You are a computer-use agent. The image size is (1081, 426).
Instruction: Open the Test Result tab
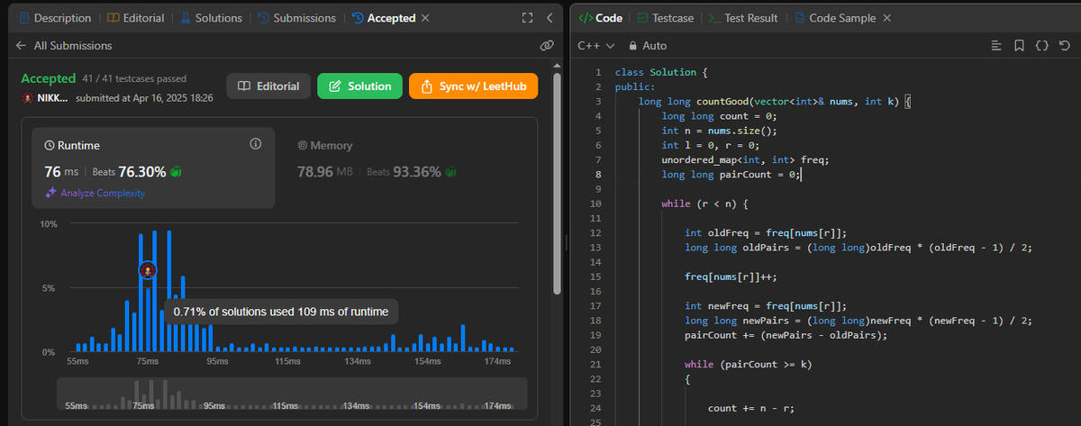743,18
